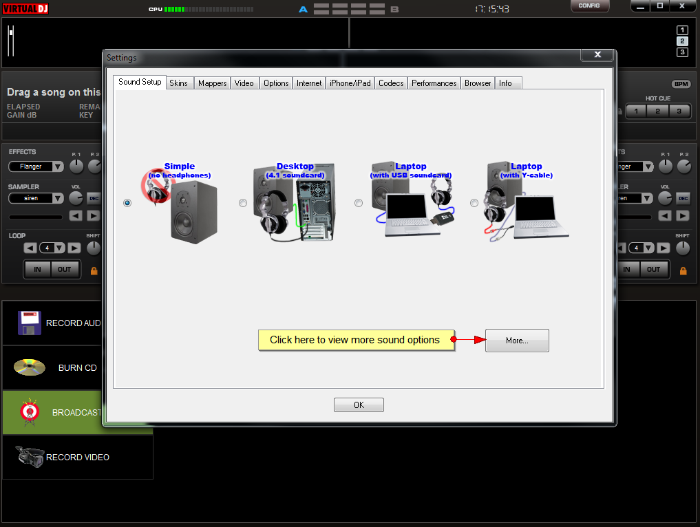The height and width of the screenshot is (527, 700).
Task: Switch to the Skins tab
Action: tap(178, 83)
